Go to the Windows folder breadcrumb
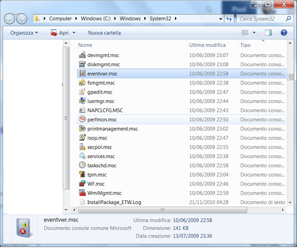 [130, 19]
